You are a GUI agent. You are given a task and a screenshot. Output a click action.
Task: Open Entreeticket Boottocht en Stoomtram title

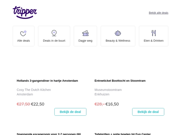pos(120,81)
